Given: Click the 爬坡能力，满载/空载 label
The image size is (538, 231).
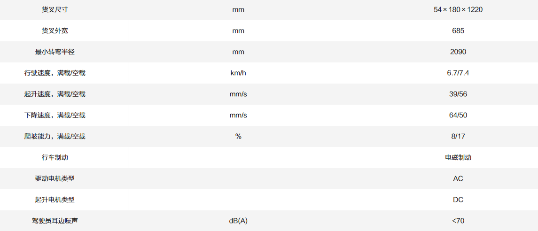Looking at the screenshot, I should pyautogui.click(x=55, y=136).
